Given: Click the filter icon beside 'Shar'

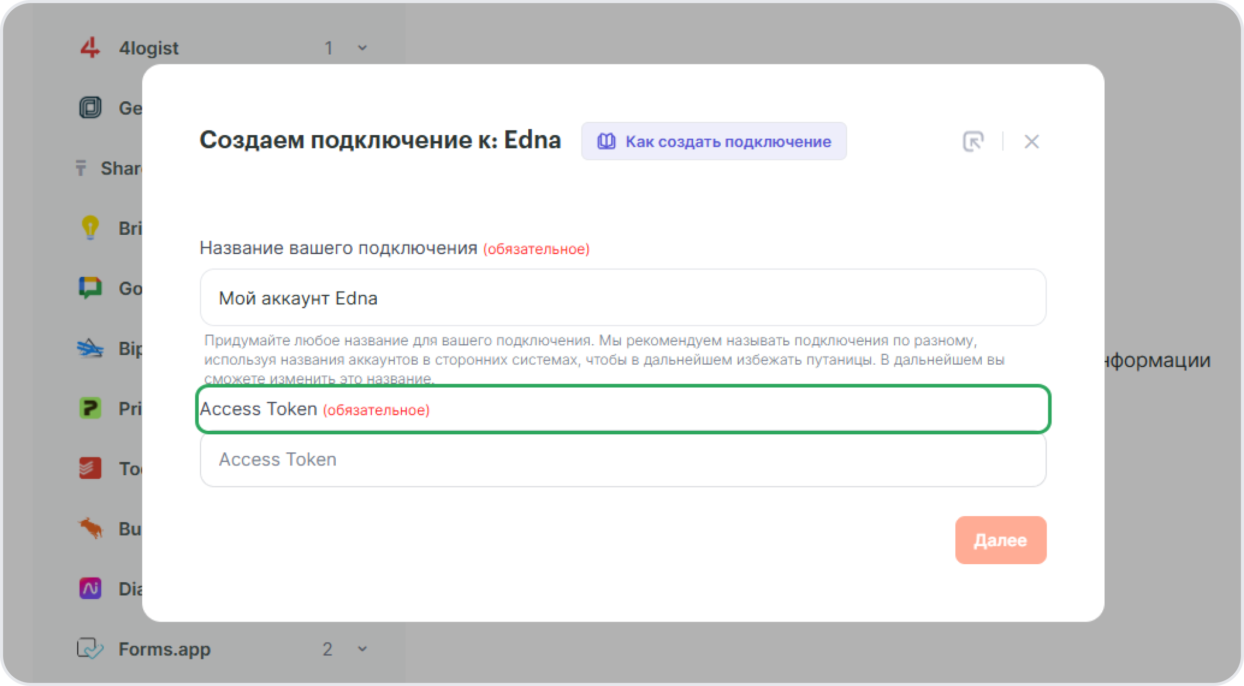Looking at the screenshot, I should click(x=81, y=168).
